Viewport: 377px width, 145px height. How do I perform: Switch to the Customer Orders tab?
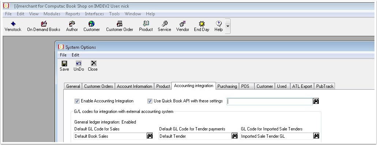tap(98, 86)
